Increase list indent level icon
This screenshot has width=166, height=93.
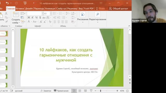click(59, 17)
